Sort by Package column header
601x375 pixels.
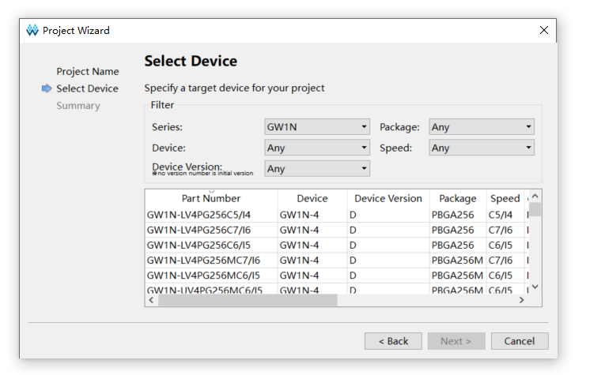coord(458,198)
